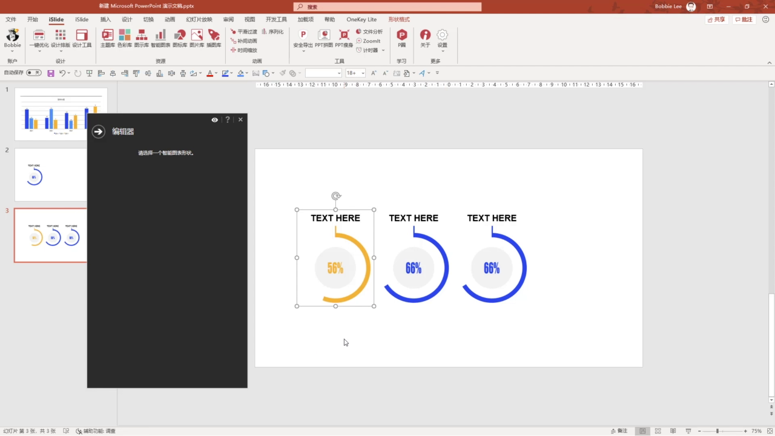This screenshot has height=436, width=775.
Task: Open the 文件 menu tab
Action: 11,19
